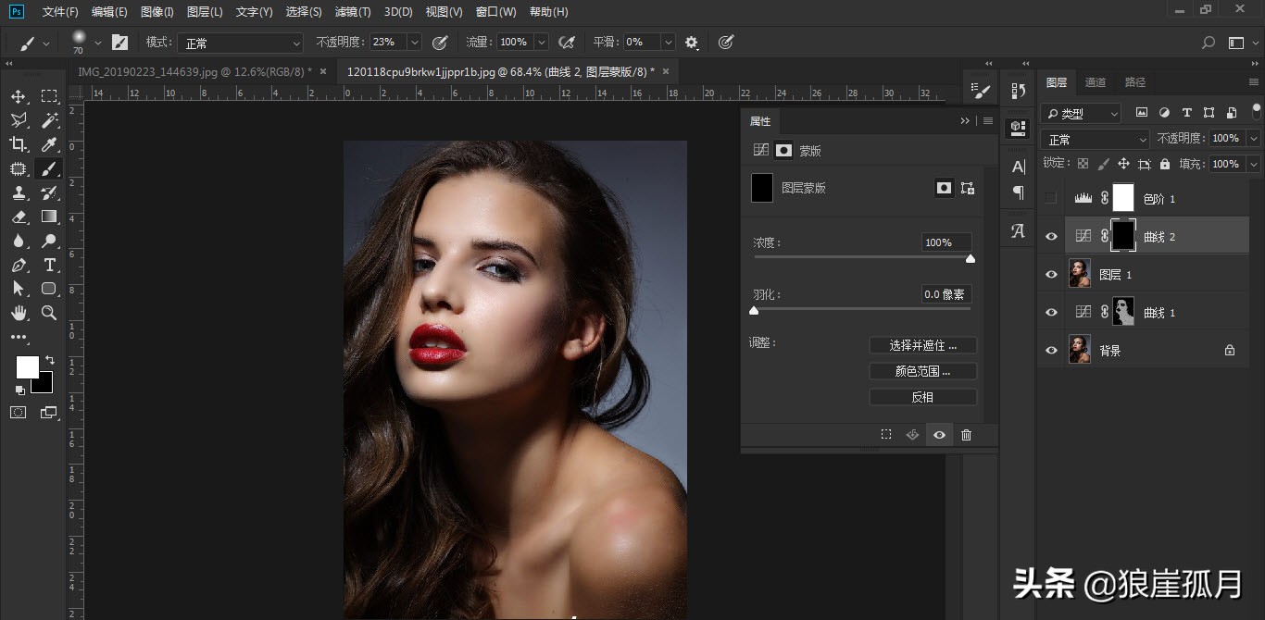Delete mask using trash icon in Properties
Image resolution: width=1265 pixels, height=620 pixels.
[x=966, y=435]
